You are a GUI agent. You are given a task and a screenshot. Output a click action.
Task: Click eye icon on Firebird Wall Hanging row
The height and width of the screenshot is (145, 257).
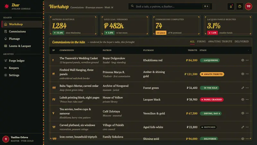point(243,74)
